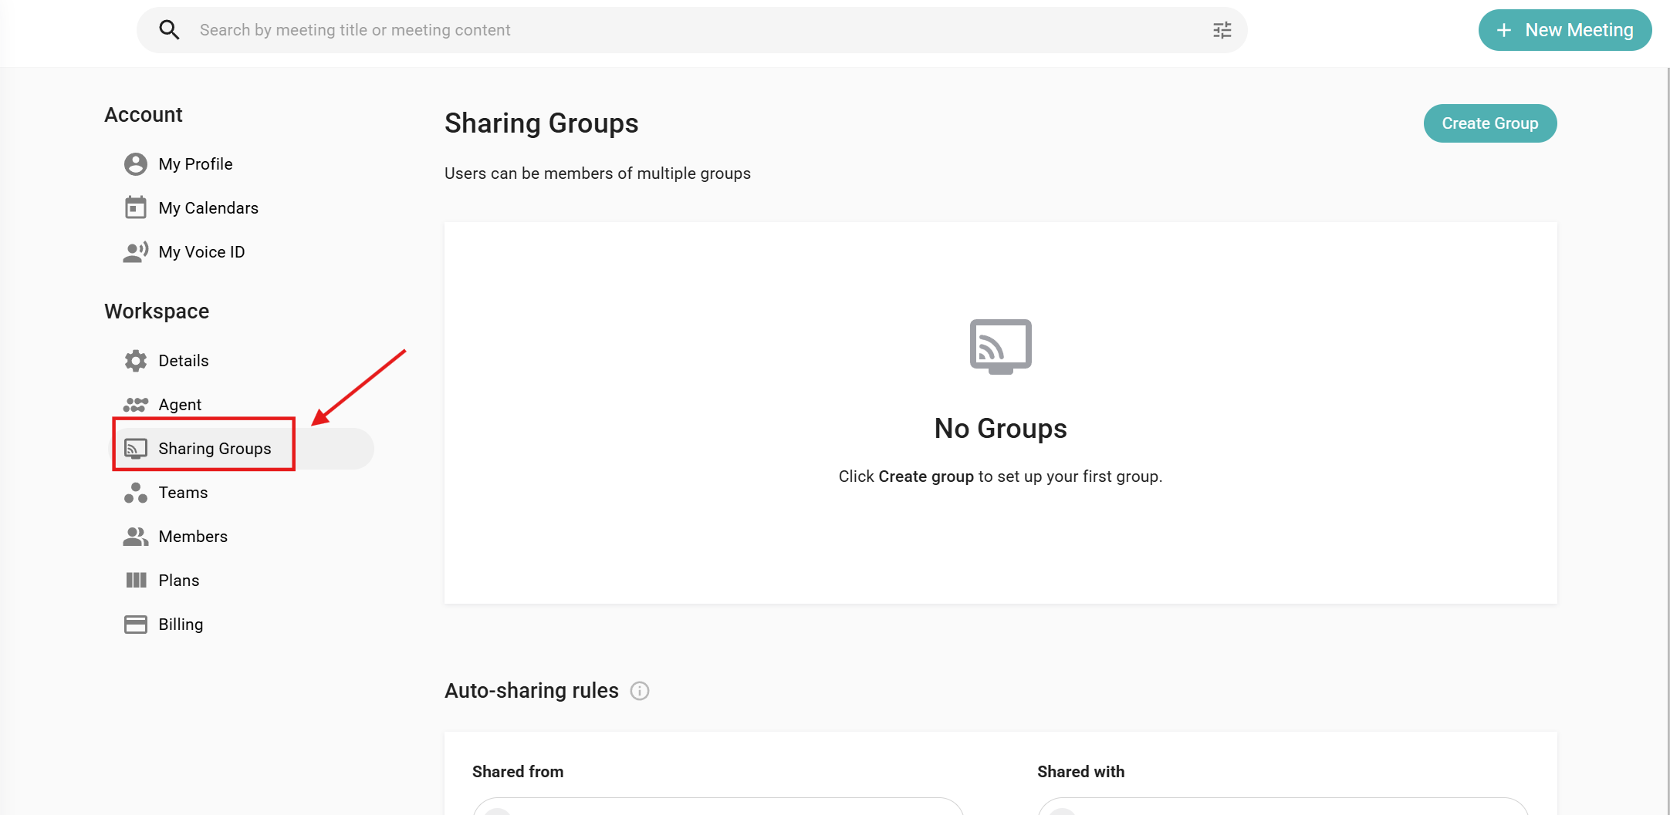Start a New Meeting

click(x=1564, y=30)
